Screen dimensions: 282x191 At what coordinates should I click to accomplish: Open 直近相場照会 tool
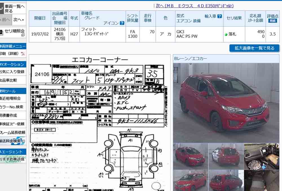coord(10,98)
